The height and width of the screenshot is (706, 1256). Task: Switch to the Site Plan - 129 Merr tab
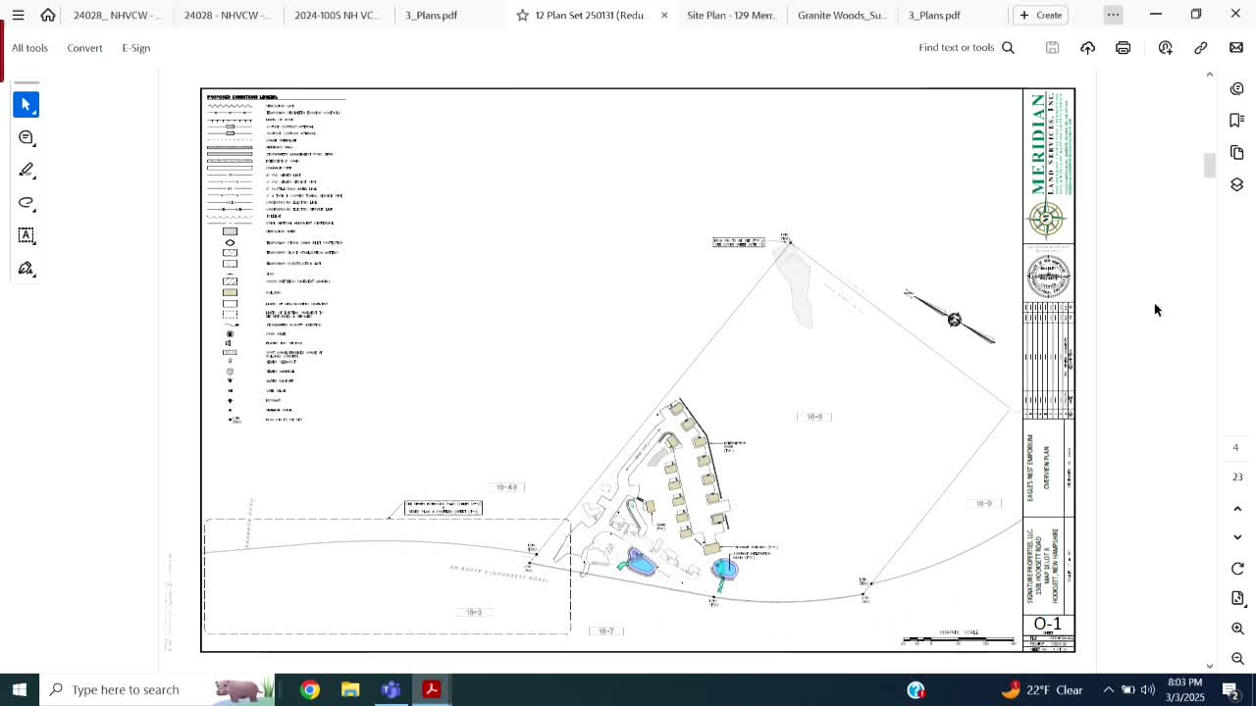(731, 16)
